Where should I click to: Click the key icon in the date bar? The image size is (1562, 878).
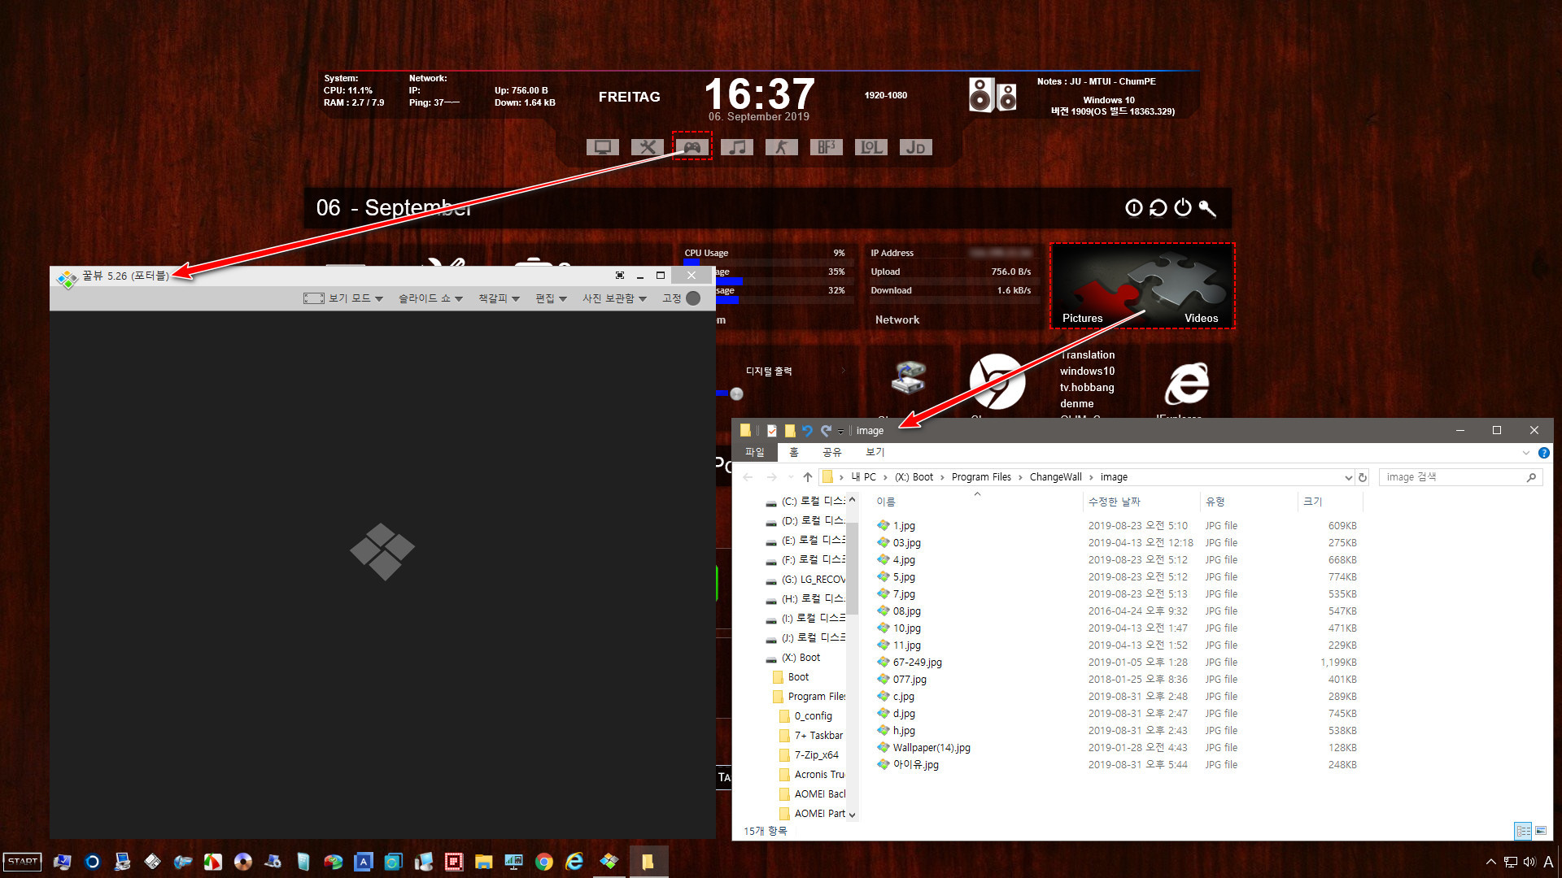point(1207,208)
